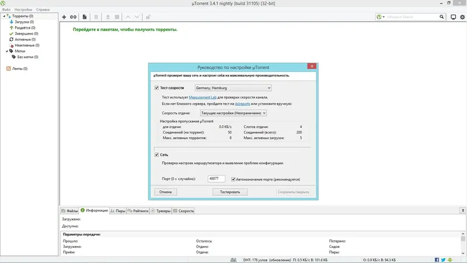
Task: Open Скорость отдачи Текущие настройки dropdown
Action: (x=233, y=113)
